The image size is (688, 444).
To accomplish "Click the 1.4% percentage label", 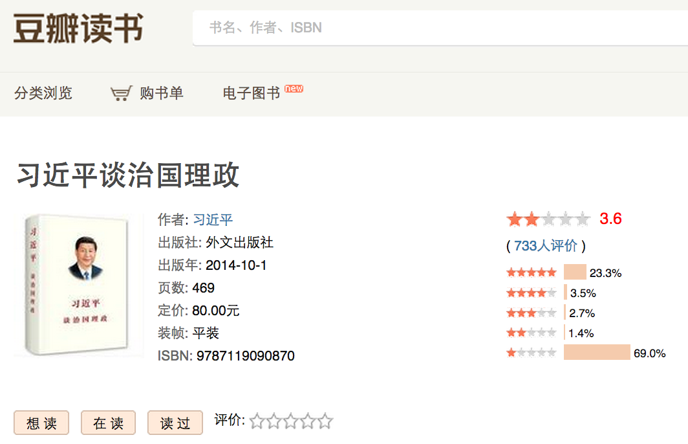I will coord(581,333).
